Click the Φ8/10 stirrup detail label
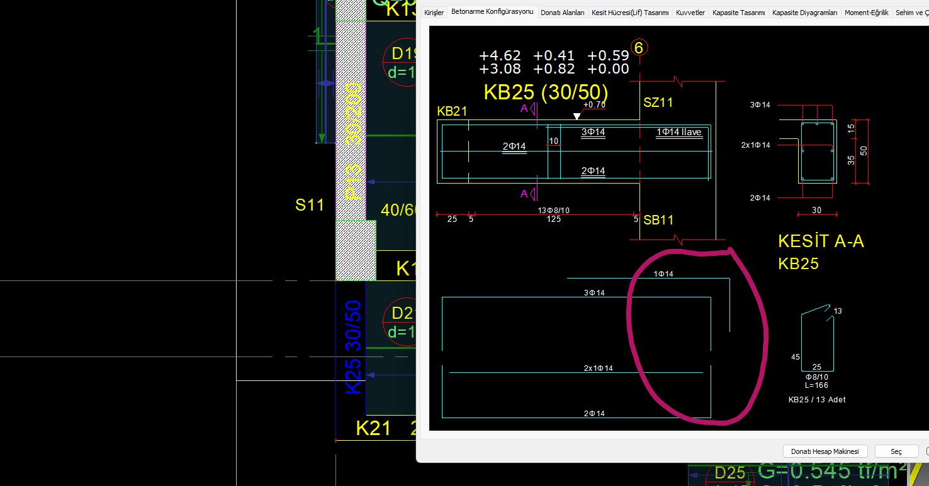Viewport: 929px width, 486px height. (816, 377)
